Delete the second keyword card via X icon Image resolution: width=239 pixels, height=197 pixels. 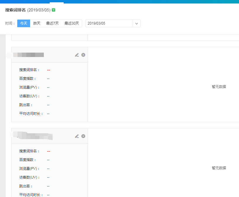pyautogui.click(x=83, y=136)
